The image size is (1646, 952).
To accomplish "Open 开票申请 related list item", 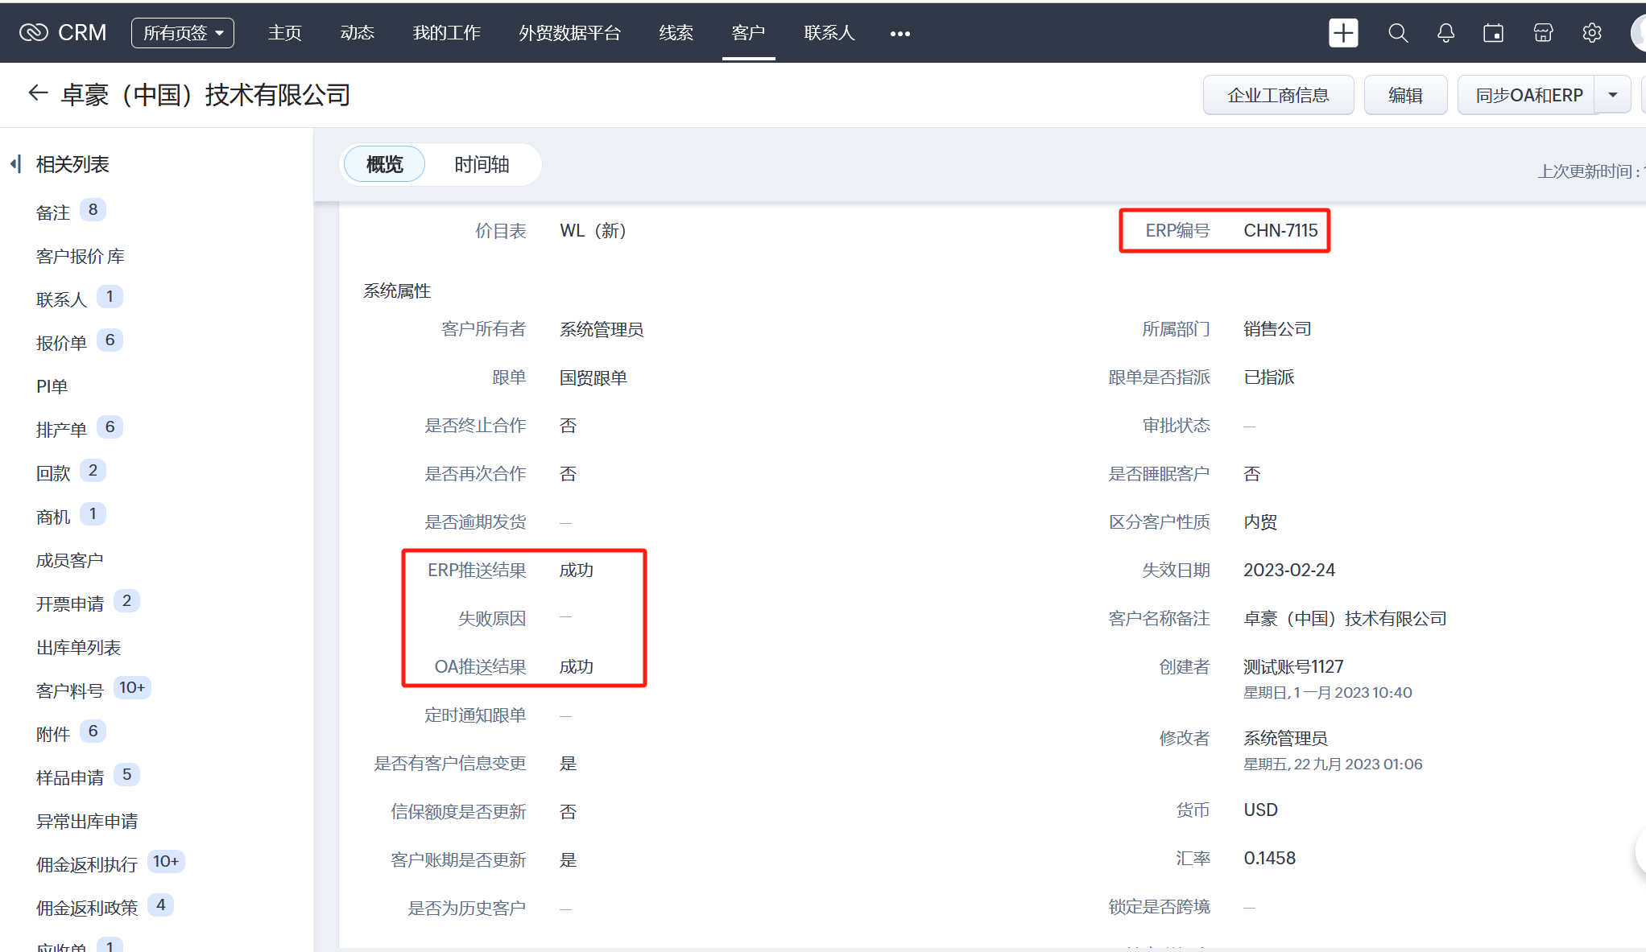I will pyautogui.click(x=70, y=604).
